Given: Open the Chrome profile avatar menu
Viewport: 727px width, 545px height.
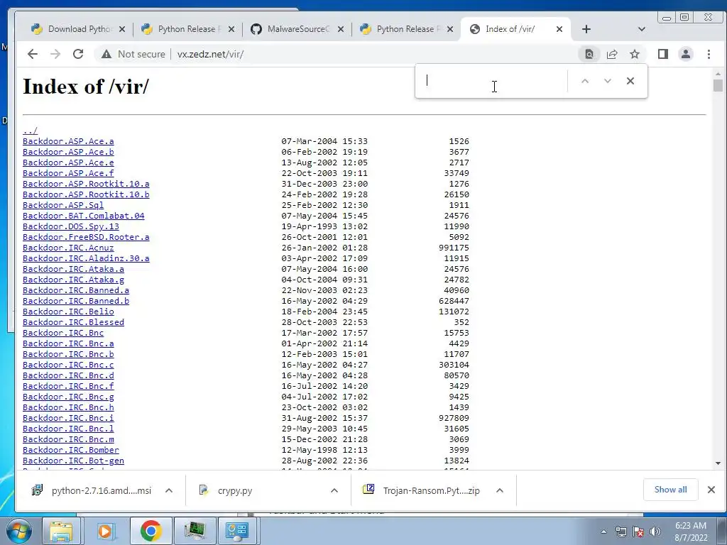Looking at the screenshot, I should 686,54.
